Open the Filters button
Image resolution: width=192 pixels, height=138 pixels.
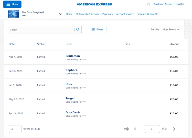97,29
